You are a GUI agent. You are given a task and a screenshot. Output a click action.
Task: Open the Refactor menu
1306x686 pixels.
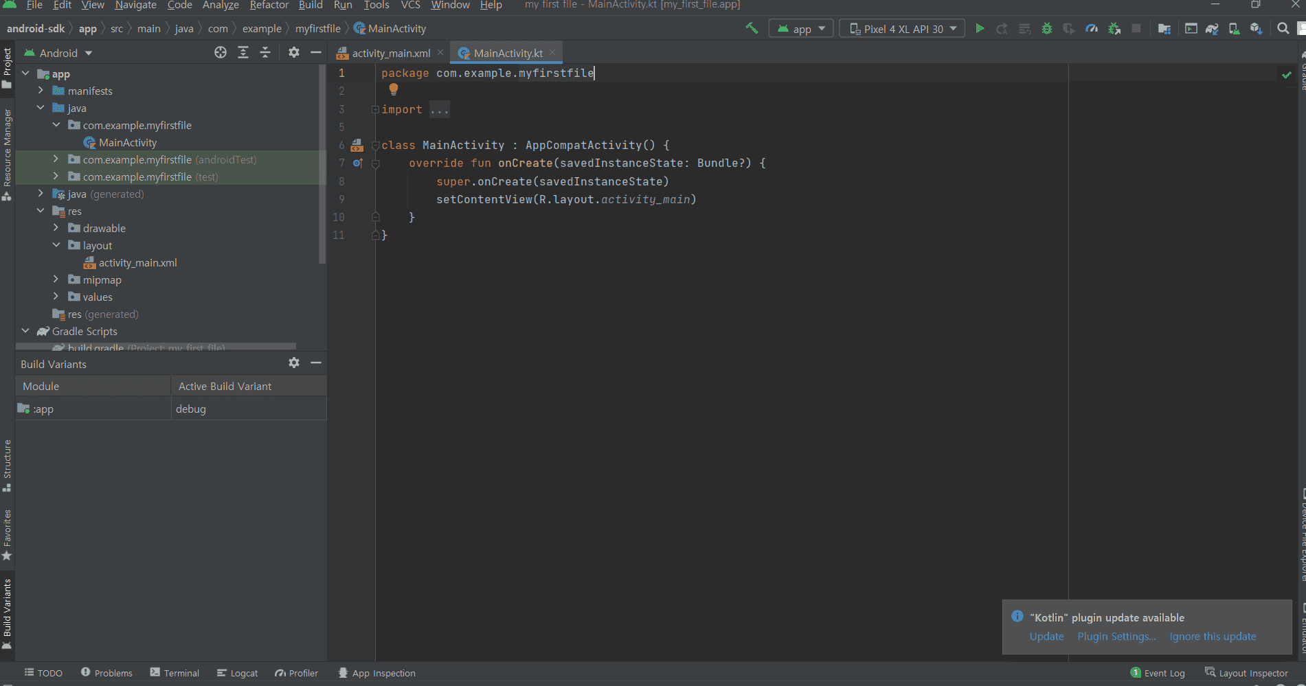click(269, 5)
